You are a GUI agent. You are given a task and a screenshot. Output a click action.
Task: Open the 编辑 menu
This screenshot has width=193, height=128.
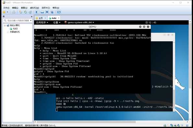pyautogui.click(x=15, y=8)
